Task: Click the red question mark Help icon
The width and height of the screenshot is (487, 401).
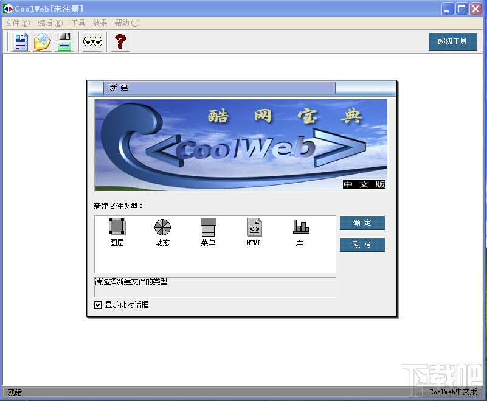Action: tap(120, 41)
